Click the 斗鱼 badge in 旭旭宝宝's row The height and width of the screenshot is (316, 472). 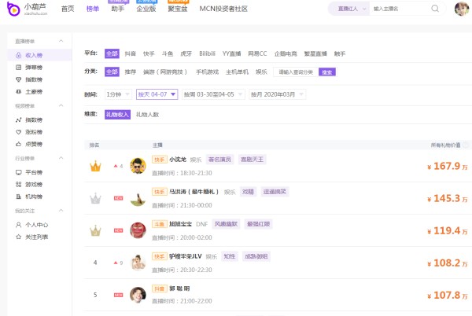(x=159, y=224)
